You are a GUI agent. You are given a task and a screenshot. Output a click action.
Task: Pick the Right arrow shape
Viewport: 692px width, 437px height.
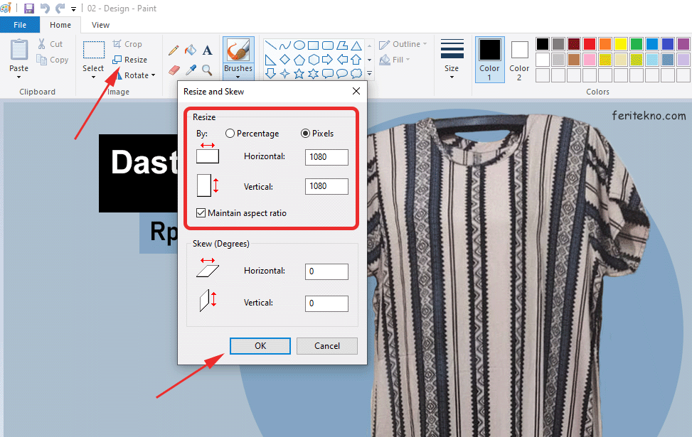click(x=327, y=60)
